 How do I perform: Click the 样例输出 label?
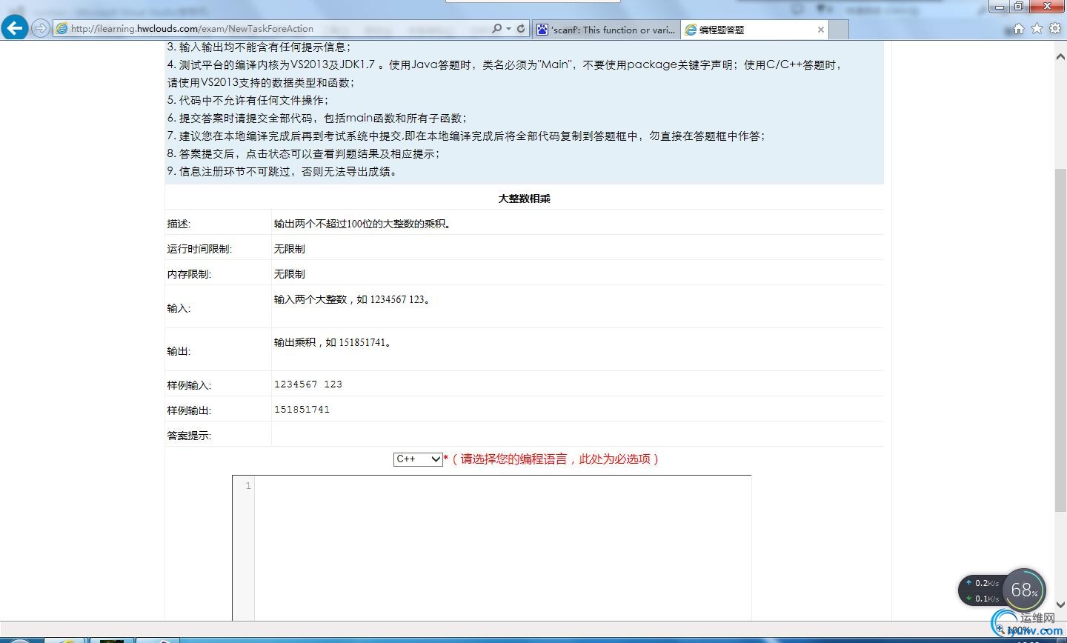[189, 410]
